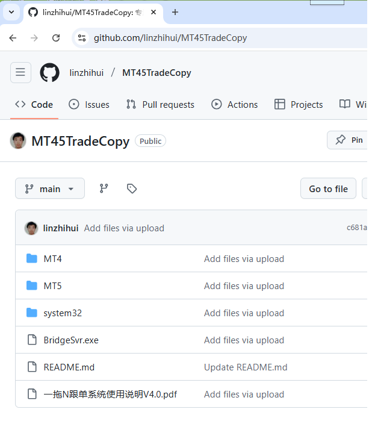
Task: Open the MT4 folder
Action: coord(52,259)
